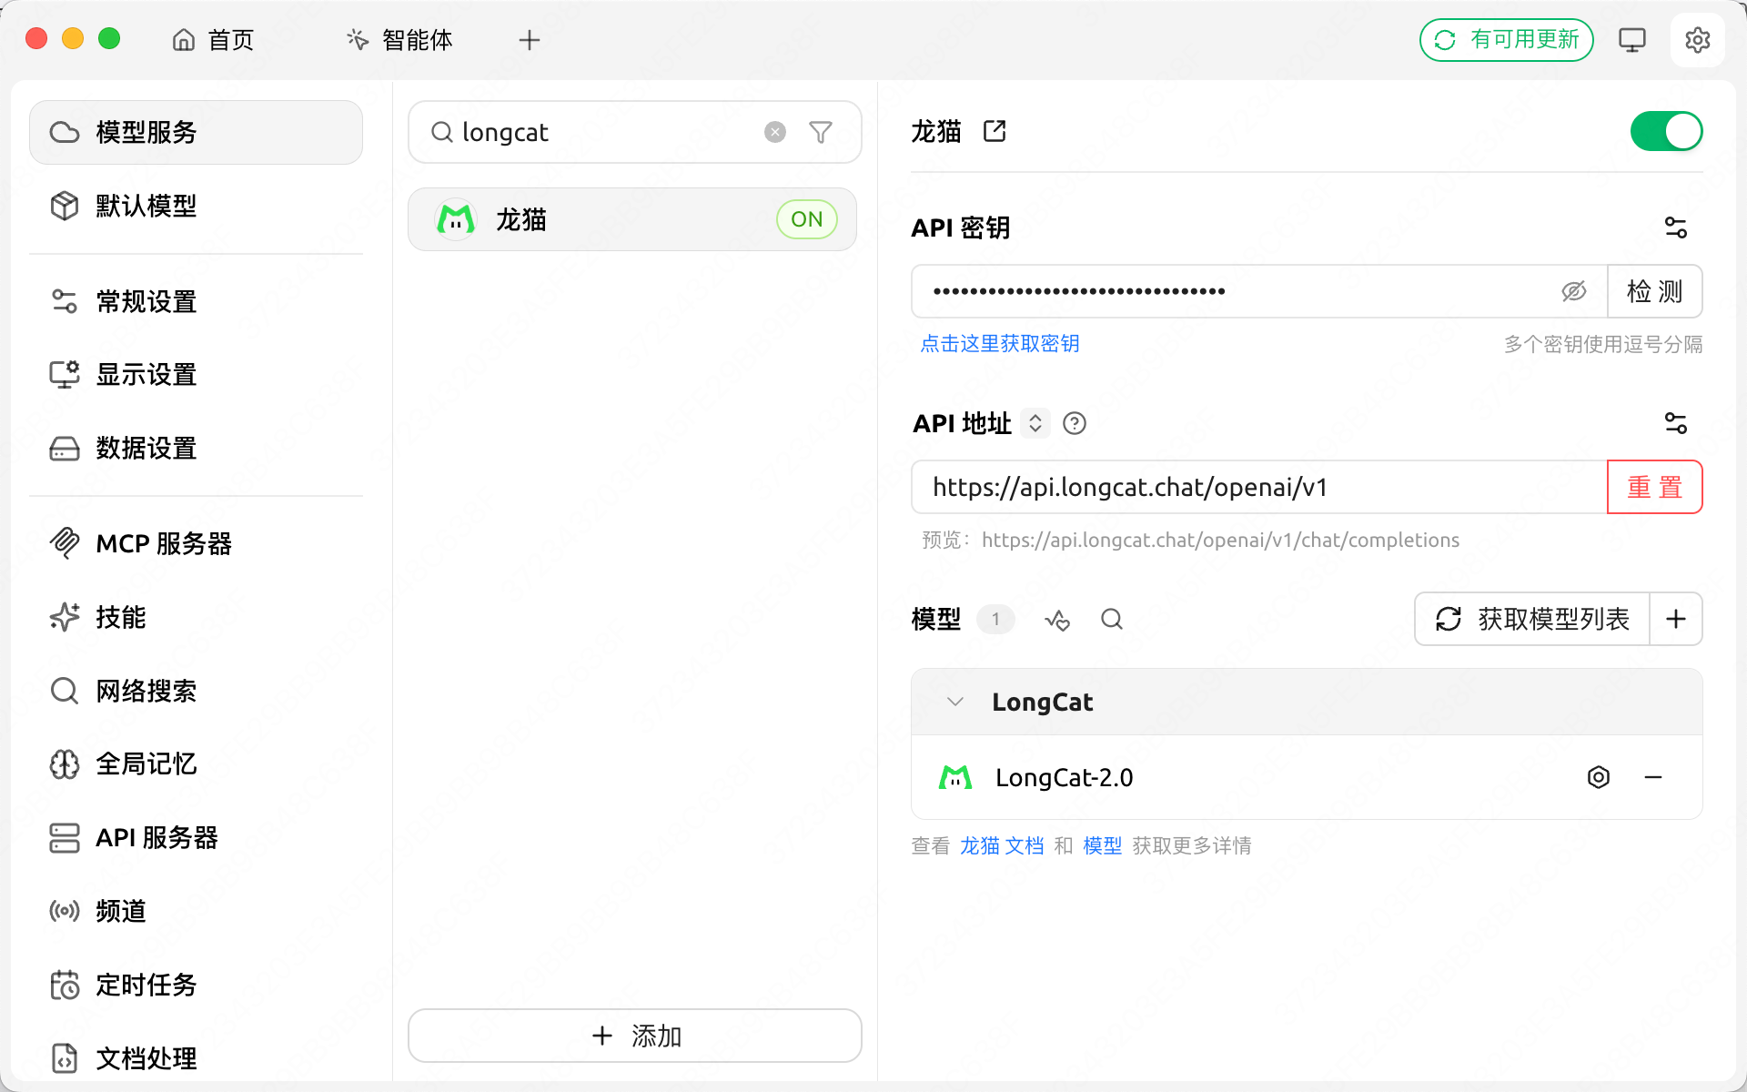The height and width of the screenshot is (1092, 1747).
Task: Open the 龙猫 文档 link
Action: point(1002,845)
